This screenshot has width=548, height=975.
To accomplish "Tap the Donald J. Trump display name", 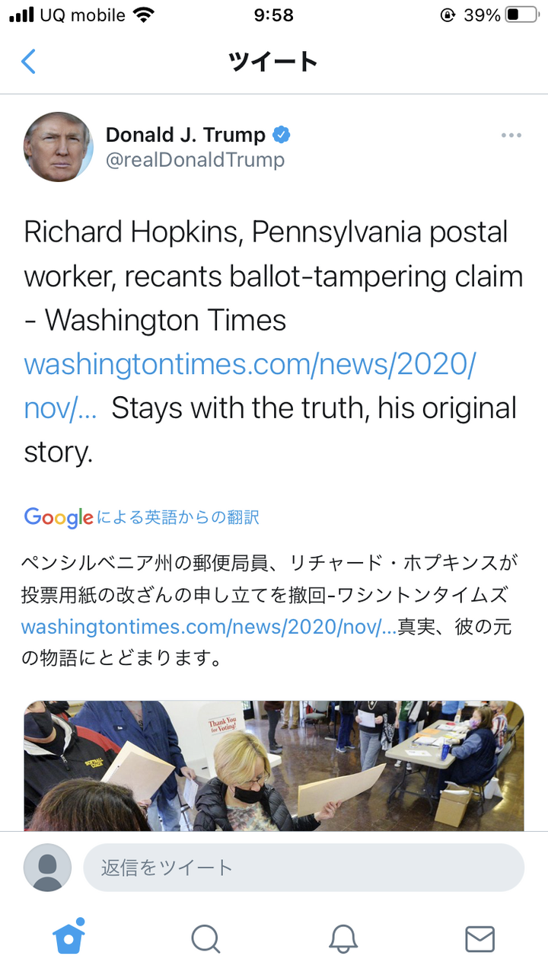I will click(186, 135).
